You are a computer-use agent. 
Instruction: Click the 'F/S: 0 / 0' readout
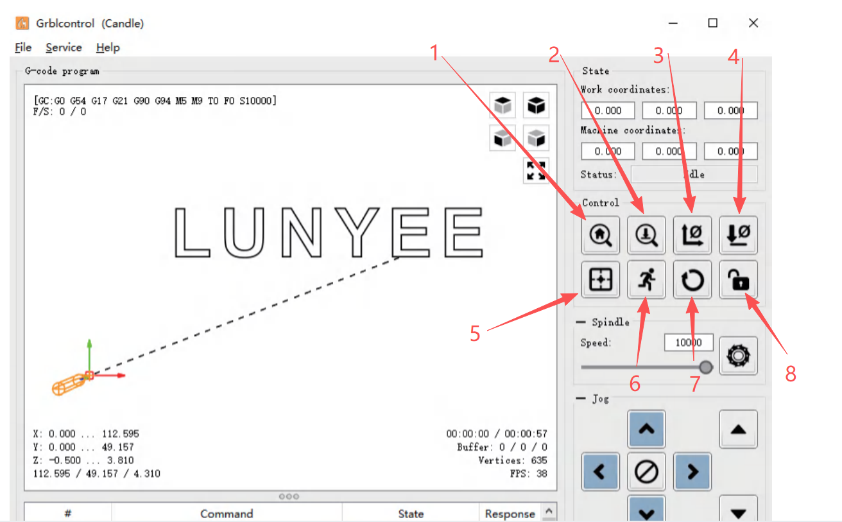(x=59, y=112)
